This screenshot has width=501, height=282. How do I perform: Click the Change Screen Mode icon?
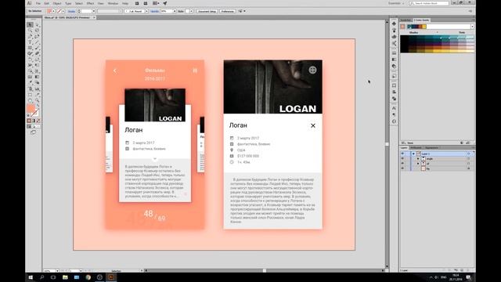[x=33, y=132]
